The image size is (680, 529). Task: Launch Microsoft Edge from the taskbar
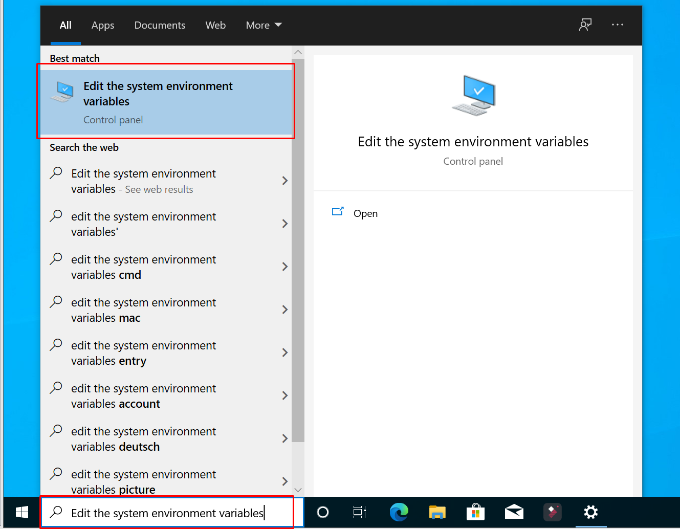tap(399, 512)
